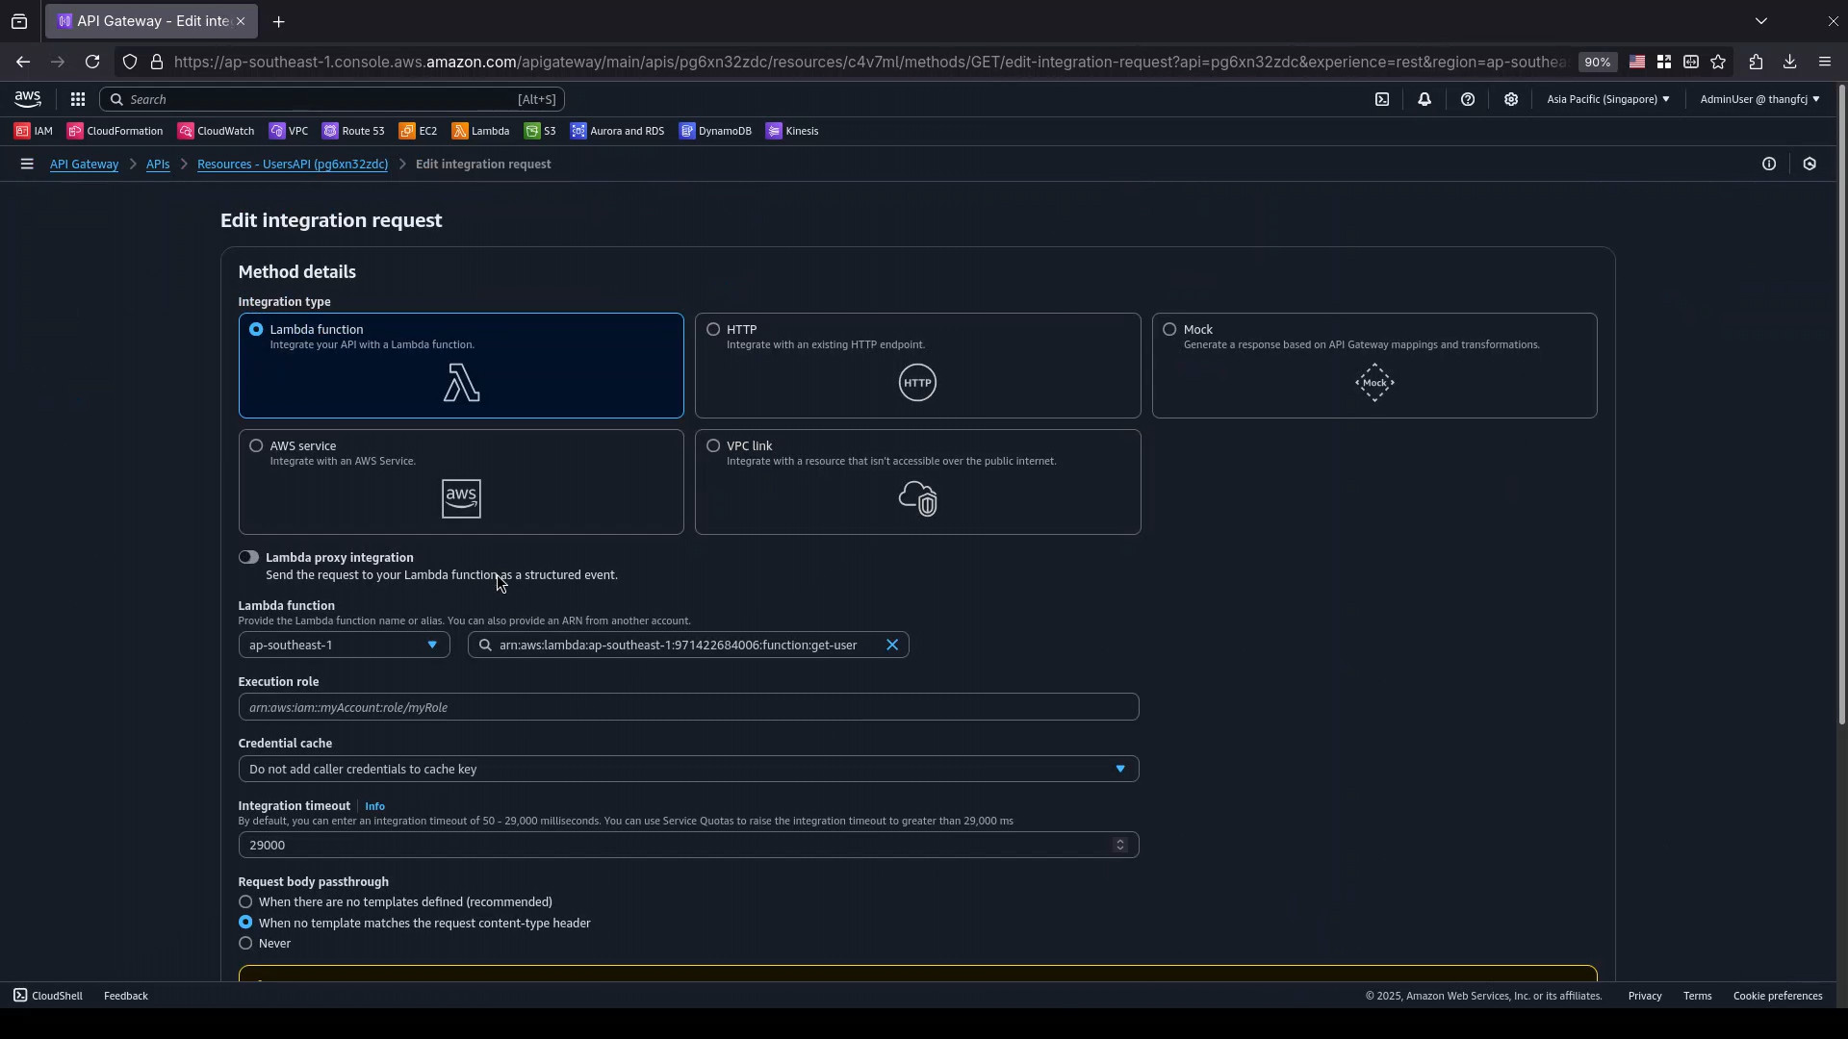Select VPC link integration type

[x=917, y=482]
